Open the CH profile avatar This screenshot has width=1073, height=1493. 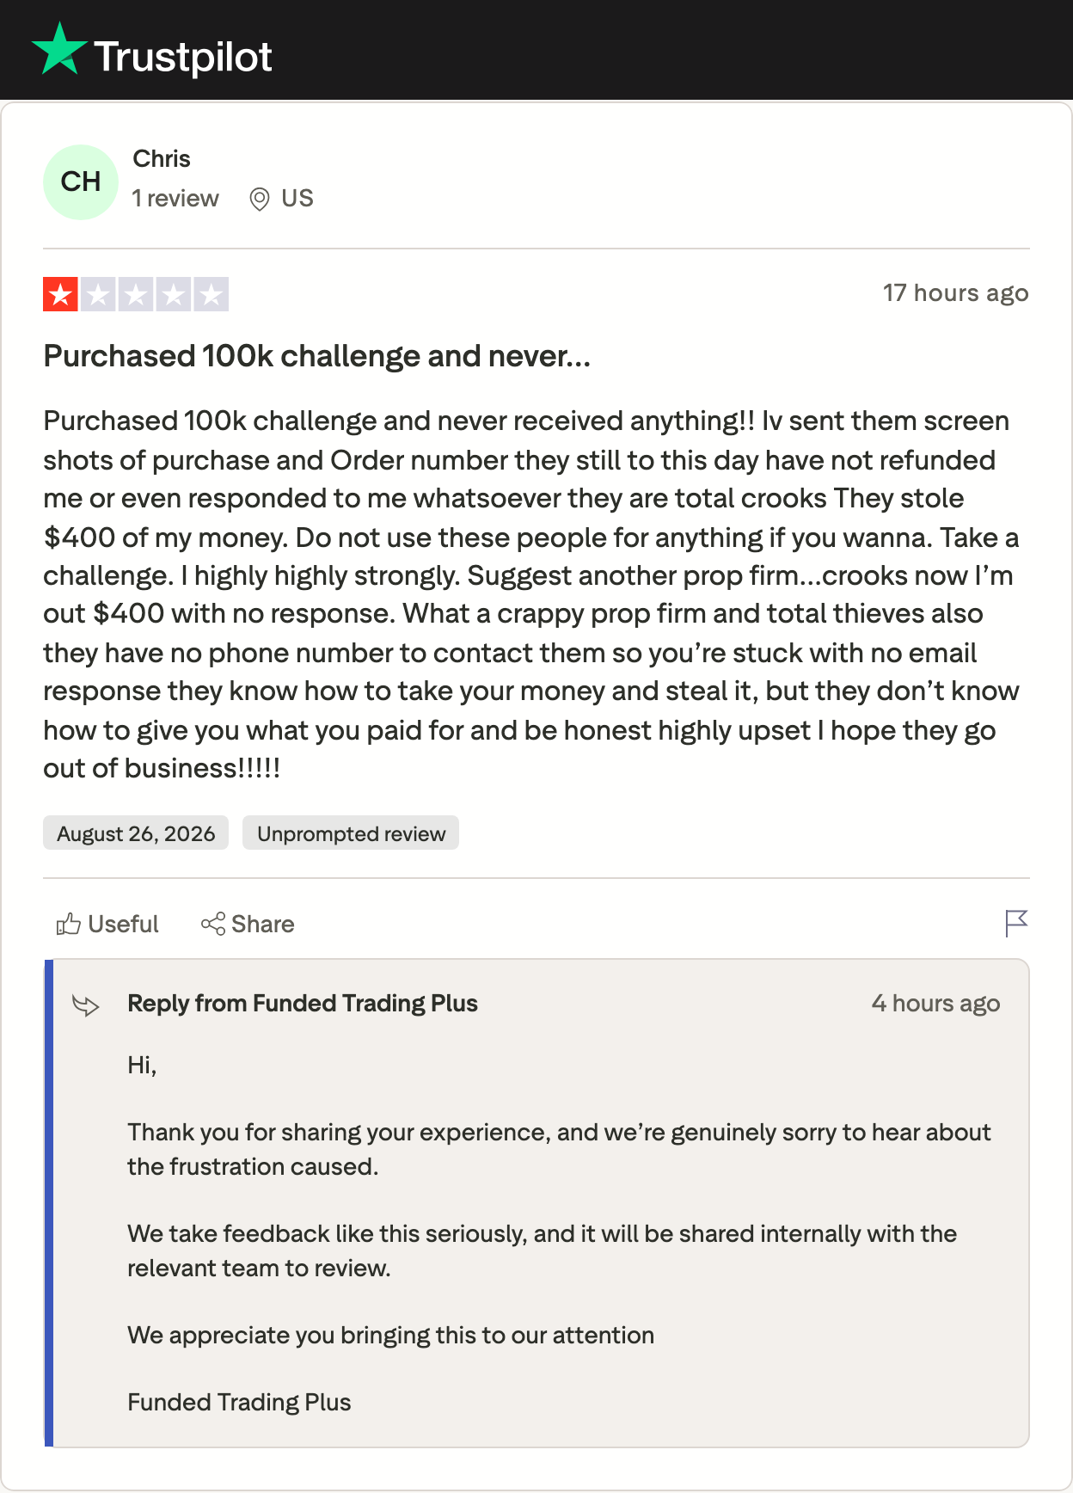click(81, 182)
